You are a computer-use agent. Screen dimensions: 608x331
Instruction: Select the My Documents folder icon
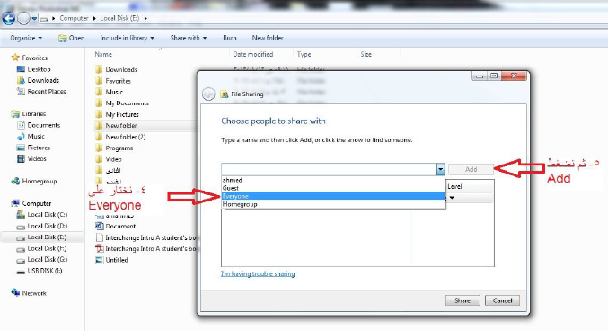99,103
